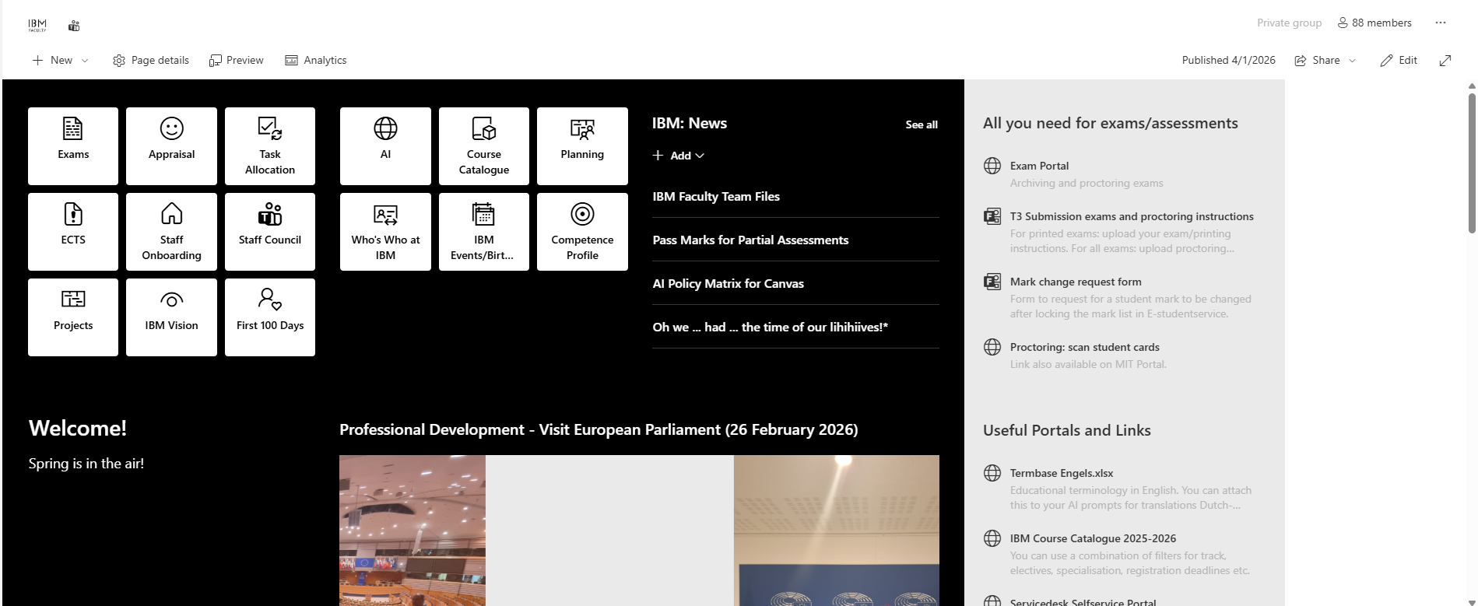
Task: Click the Edit page button
Action: [x=1399, y=60]
